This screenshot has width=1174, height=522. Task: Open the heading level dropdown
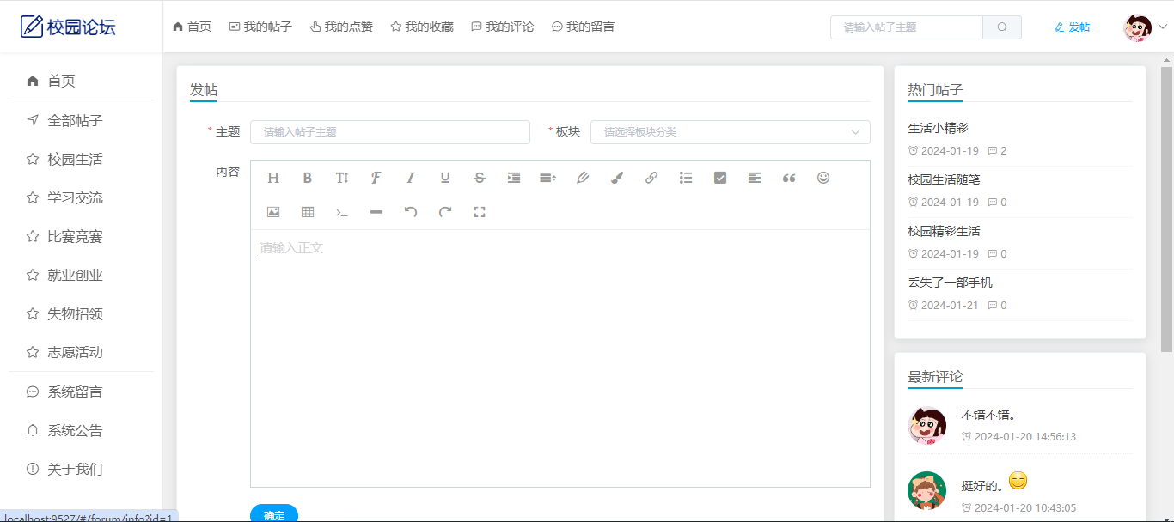[x=273, y=178]
